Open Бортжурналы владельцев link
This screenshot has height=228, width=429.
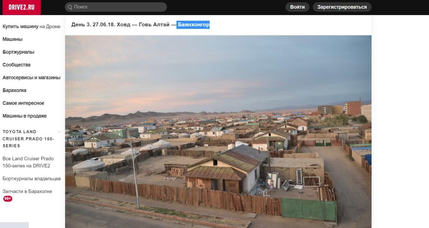31,179
